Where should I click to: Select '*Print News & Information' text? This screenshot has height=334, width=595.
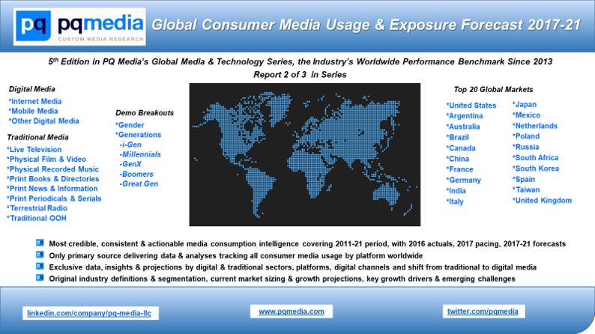[x=52, y=189]
